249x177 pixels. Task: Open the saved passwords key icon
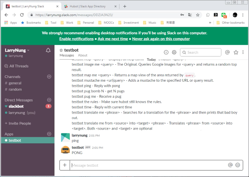click(182, 15)
